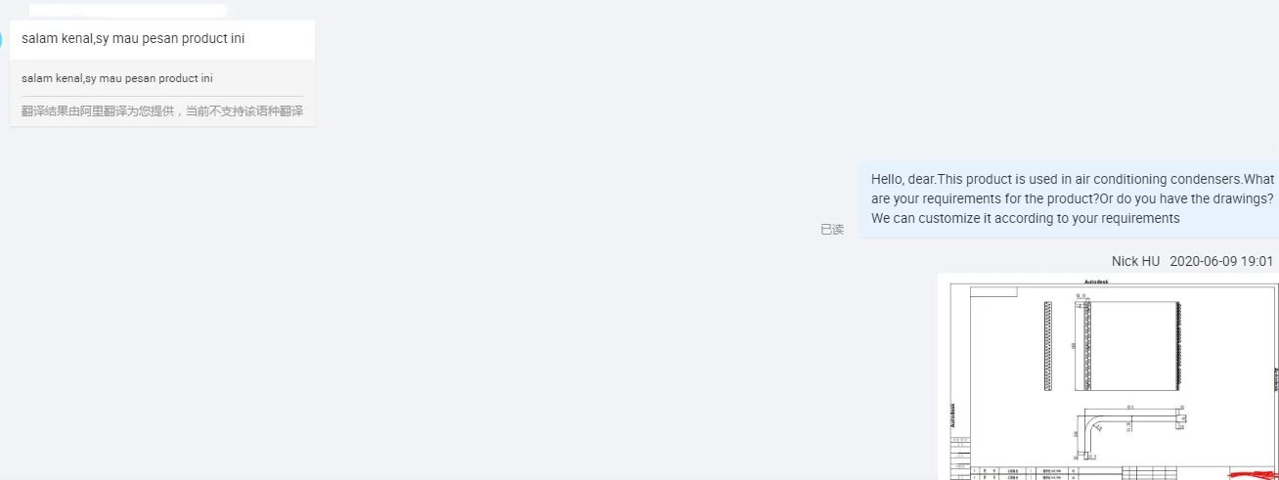Click the 2020-06-09 19:01 timestamp
The height and width of the screenshot is (480, 1279).
pos(1221,261)
